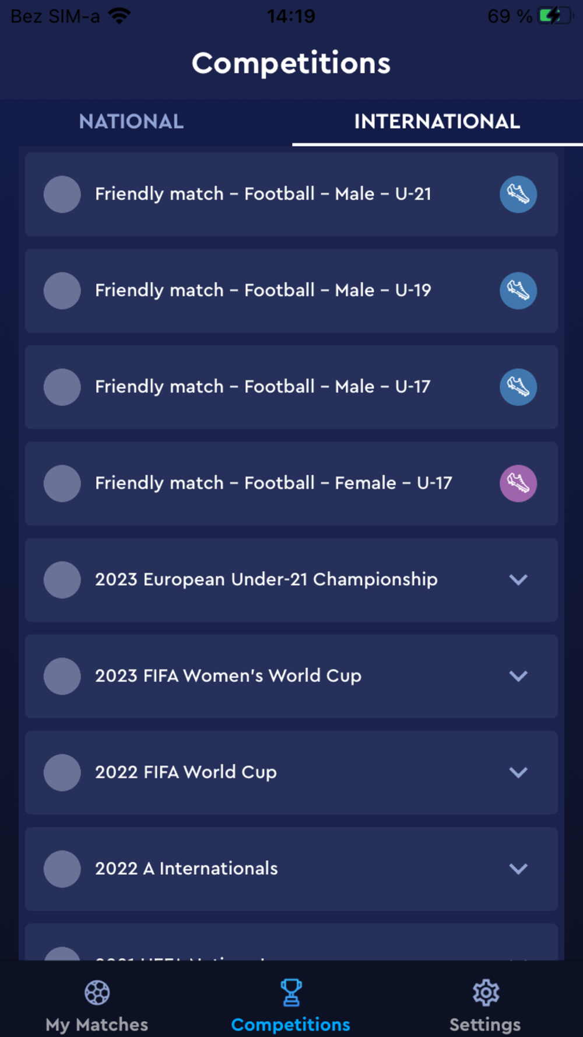This screenshot has height=1037, width=583.
Task: Select circle next to Friendly match Male U-21
Action: pyautogui.click(x=62, y=194)
